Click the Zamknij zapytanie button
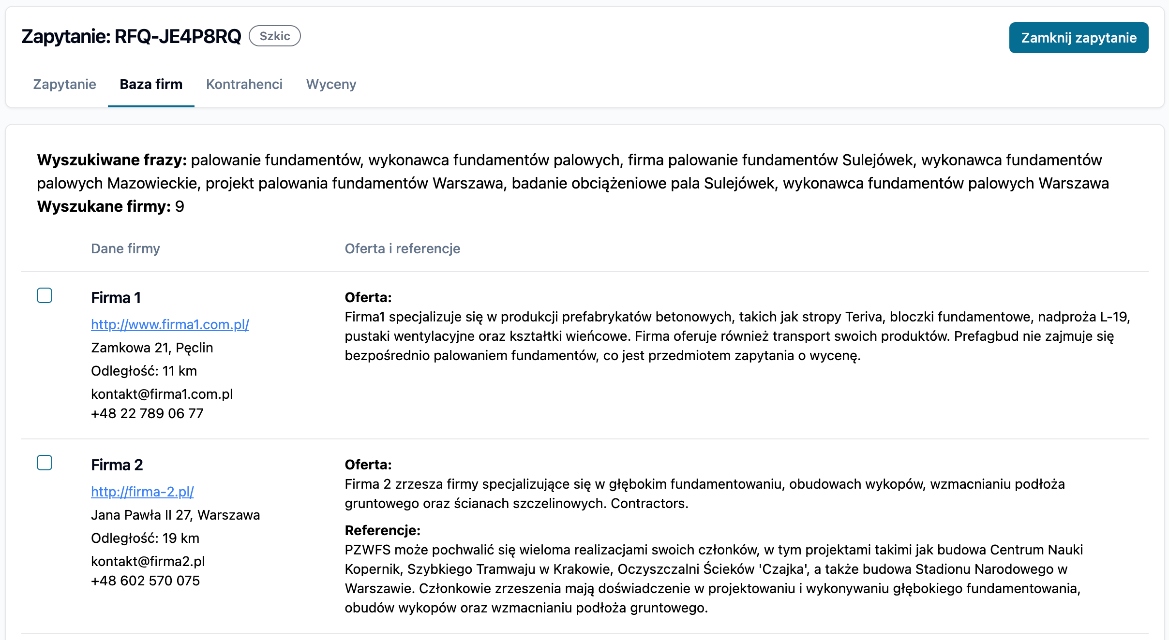The width and height of the screenshot is (1169, 640). (1079, 38)
